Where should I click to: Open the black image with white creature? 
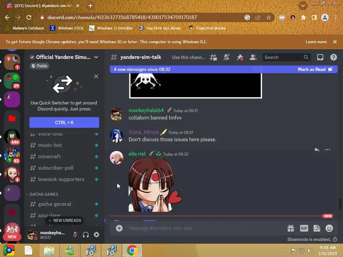[196, 86]
